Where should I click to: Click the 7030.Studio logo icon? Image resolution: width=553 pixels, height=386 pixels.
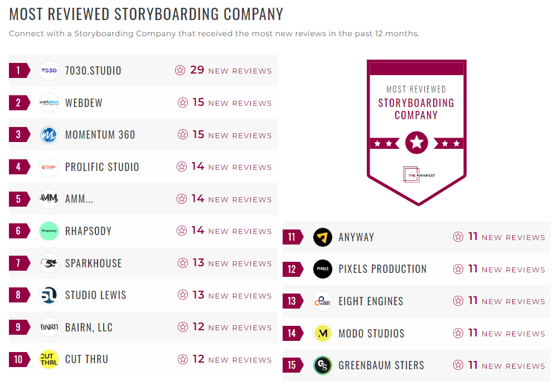[x=49, y=71]
